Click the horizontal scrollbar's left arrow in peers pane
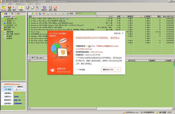 click(x=29, y=108)
